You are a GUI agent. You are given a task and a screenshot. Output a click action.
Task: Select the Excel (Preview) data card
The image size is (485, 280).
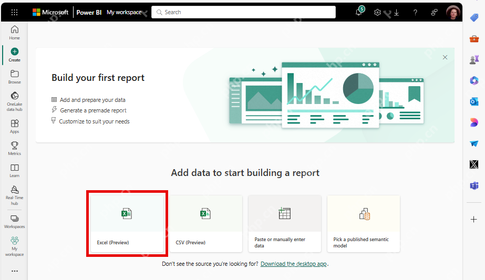127,223
